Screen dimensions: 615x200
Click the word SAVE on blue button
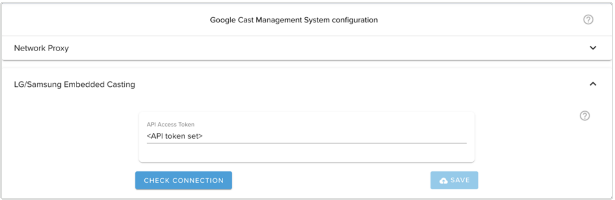tap(460, 180)
